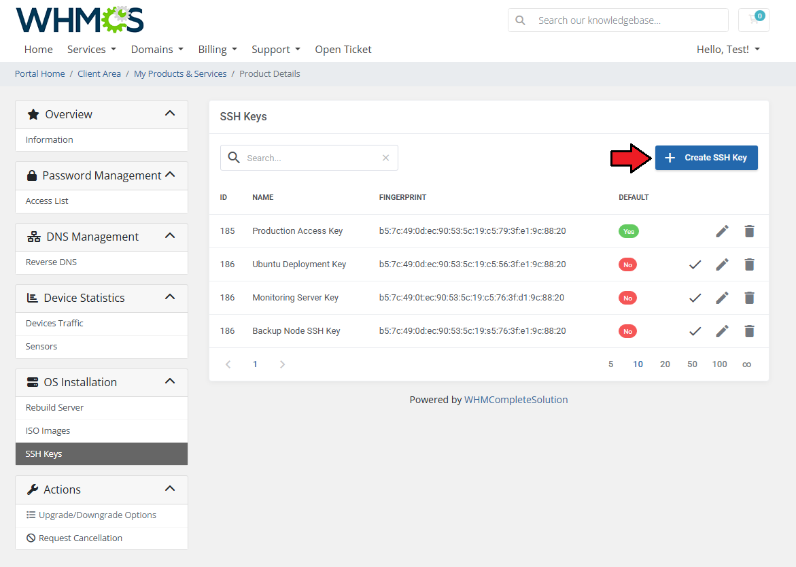Open Information in the sidebar
The image size is (796, 567).
pyautogui.click(x=101, y=139)
